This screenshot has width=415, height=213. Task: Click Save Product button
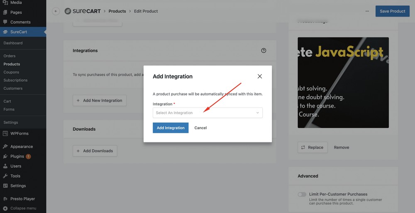(392, 11)
